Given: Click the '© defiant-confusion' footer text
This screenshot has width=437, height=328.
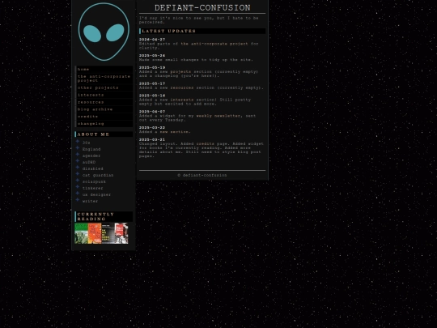Looking at the screenshot, I should click(x=202, y=176).
